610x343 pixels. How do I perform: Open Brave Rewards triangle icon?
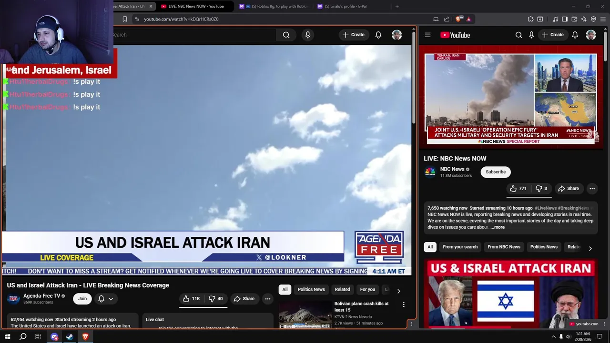point(469,19)
